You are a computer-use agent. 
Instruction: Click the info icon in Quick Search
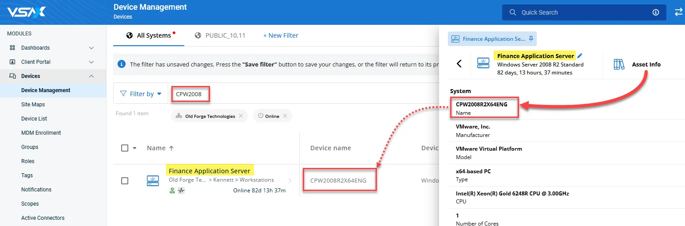tap(656, 12)
